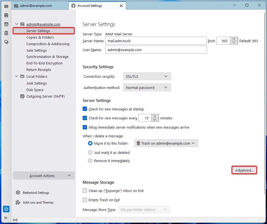Open Betterbird Settings link
This screenshot has width=267, height=224.
[x=36, y=193]
